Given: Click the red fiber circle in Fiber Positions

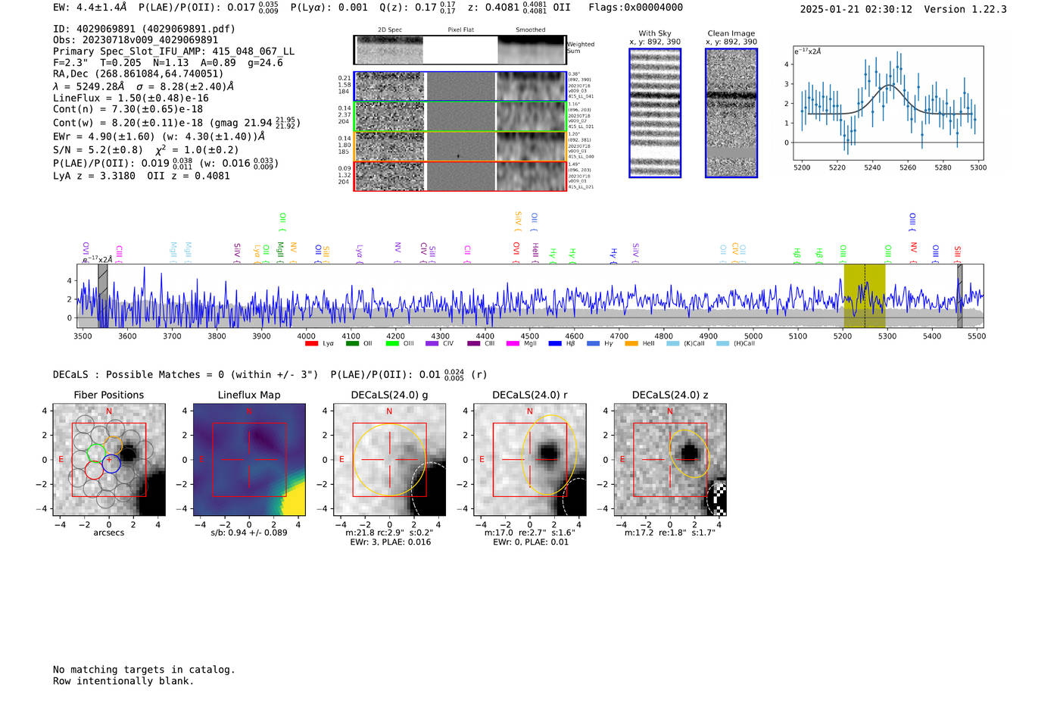Looking at the screenshot, I should [94, 470].
